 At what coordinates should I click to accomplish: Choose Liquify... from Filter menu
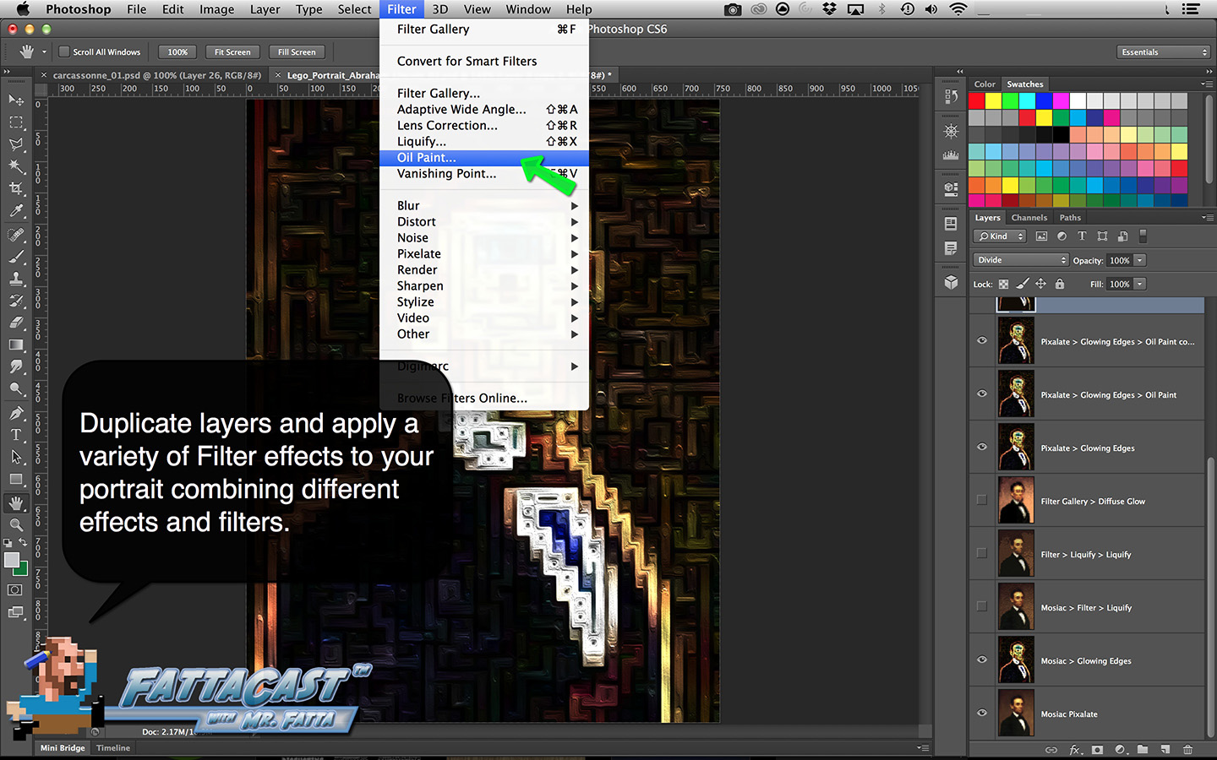[x=484, y=141]
